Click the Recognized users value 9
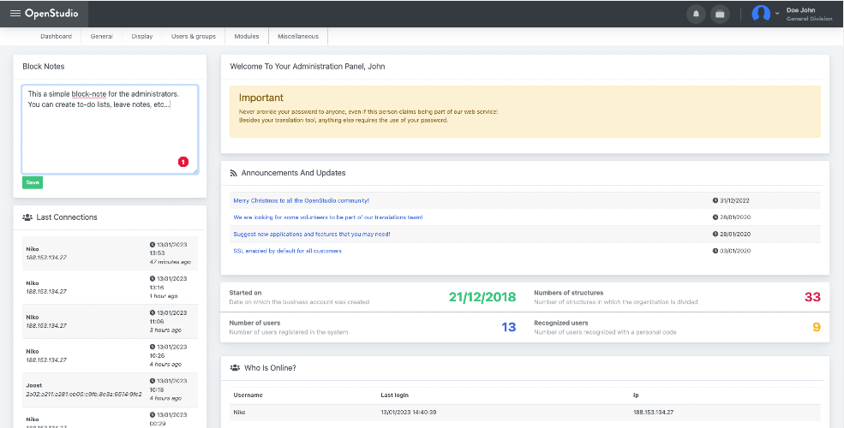 point(817,327)
